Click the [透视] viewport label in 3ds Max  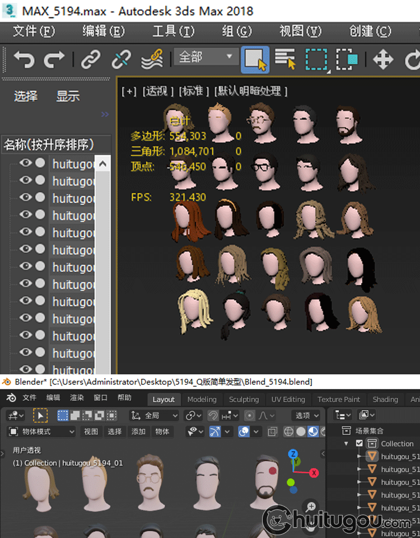(158, 91)
